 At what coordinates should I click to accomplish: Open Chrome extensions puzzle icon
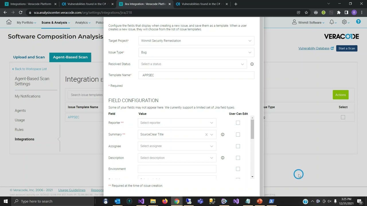339,13
